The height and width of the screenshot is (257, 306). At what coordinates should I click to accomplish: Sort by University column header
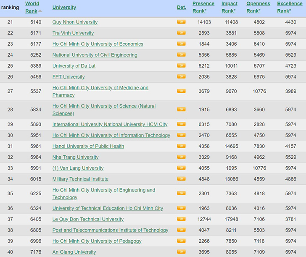pos(64,7)
